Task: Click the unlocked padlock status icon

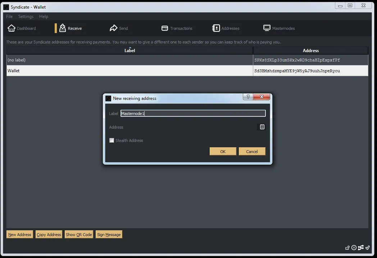Action: (348, 248)
